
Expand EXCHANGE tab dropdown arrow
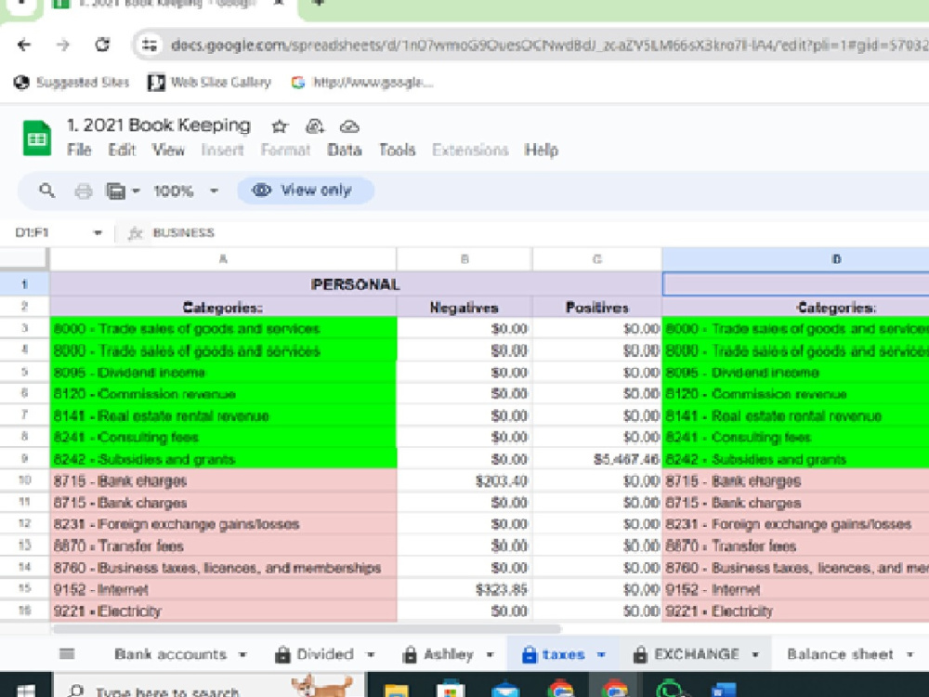[x=755, y=655]
